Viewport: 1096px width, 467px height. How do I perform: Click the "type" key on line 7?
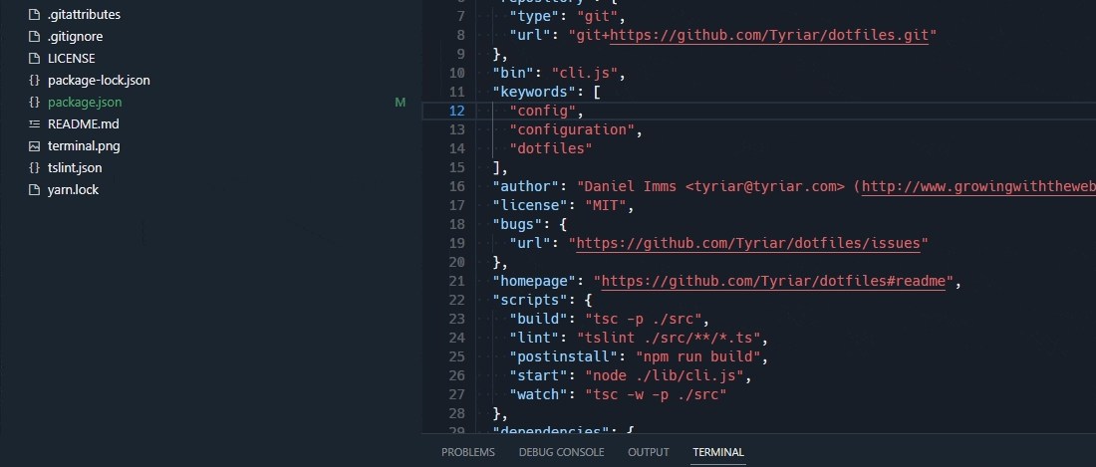tap(534, 16)
